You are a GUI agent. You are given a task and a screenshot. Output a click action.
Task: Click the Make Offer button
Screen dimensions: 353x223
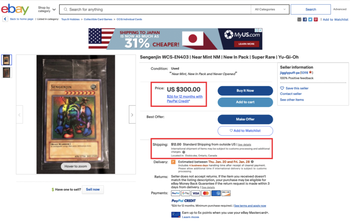coord(245,119)
